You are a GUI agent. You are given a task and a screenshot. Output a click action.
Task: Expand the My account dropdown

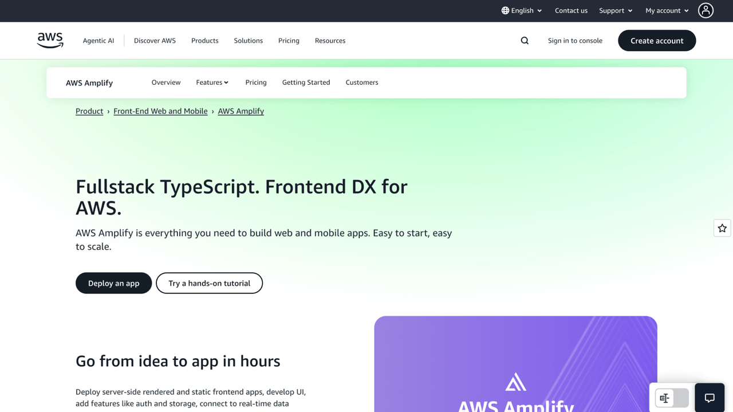(666, 10)
